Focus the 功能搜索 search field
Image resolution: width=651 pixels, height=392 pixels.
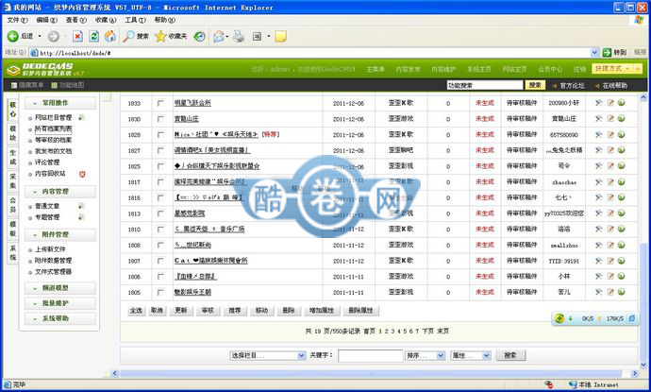pyautogui.click(x=485, y=85)
